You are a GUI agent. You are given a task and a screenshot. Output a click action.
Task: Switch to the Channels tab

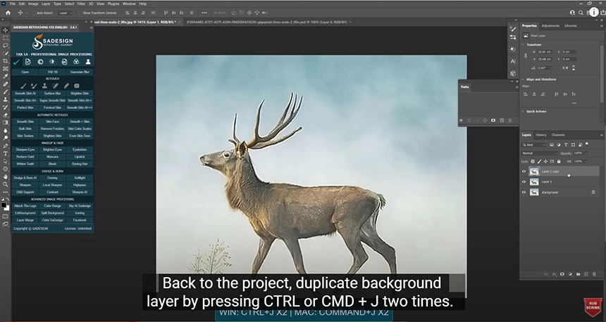pyautogui.click(x=558, y=134)
